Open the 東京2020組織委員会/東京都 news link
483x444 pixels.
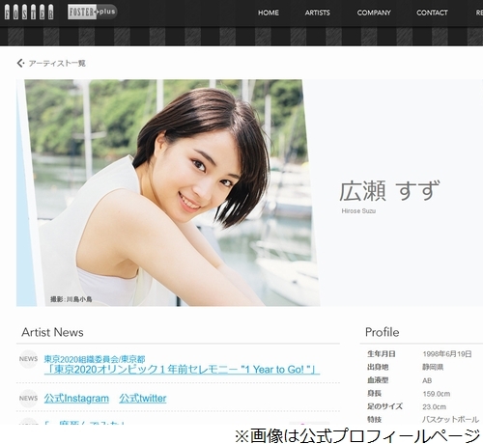(95, 359)
